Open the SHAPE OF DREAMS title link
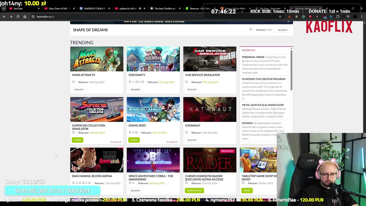Viewport: 366px width, 206px height. coord(90,30)
